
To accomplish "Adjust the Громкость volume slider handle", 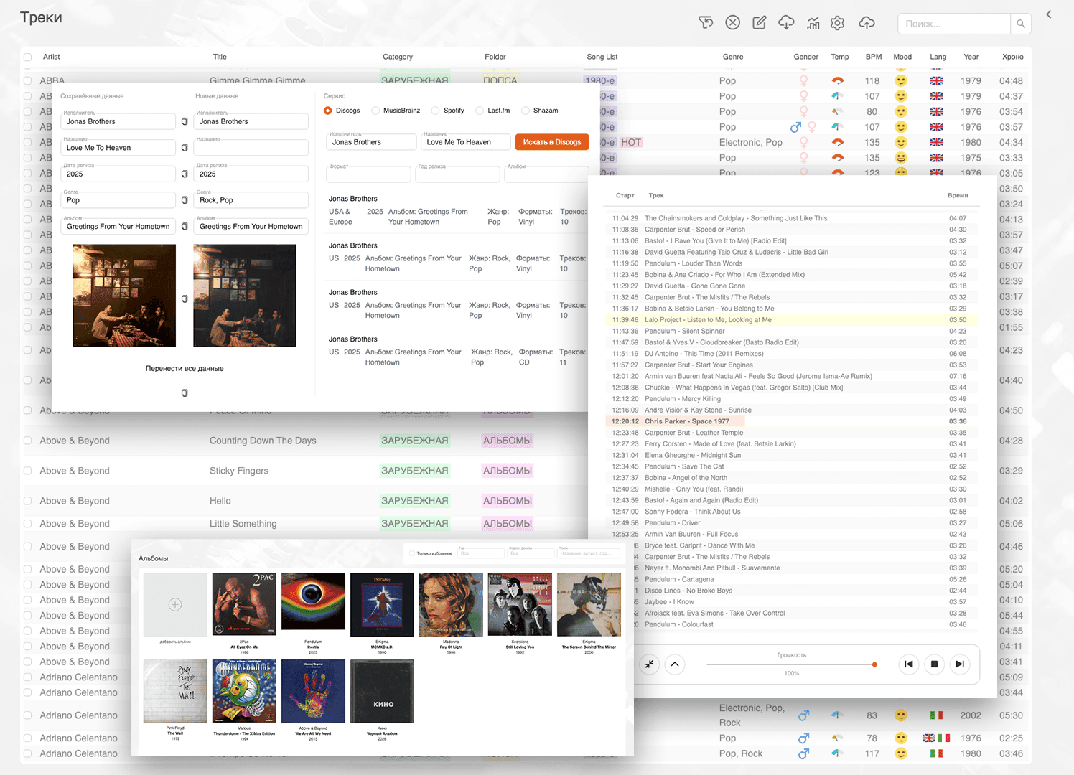I will tap(874, 664).
